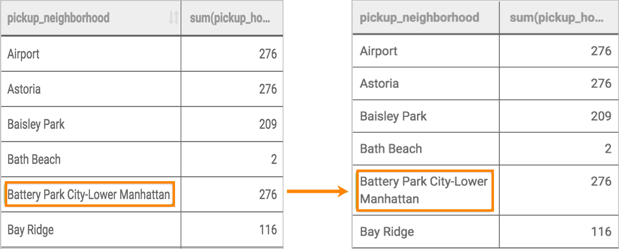Image resolution: width=619 pixels, height=249 pixels.
Task: Click sum(pickup_ho… column header in right table
Action: pos(557,18)
